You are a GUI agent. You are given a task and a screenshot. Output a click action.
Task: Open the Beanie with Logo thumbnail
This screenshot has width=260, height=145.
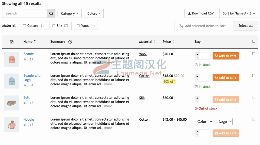point(12,81)
